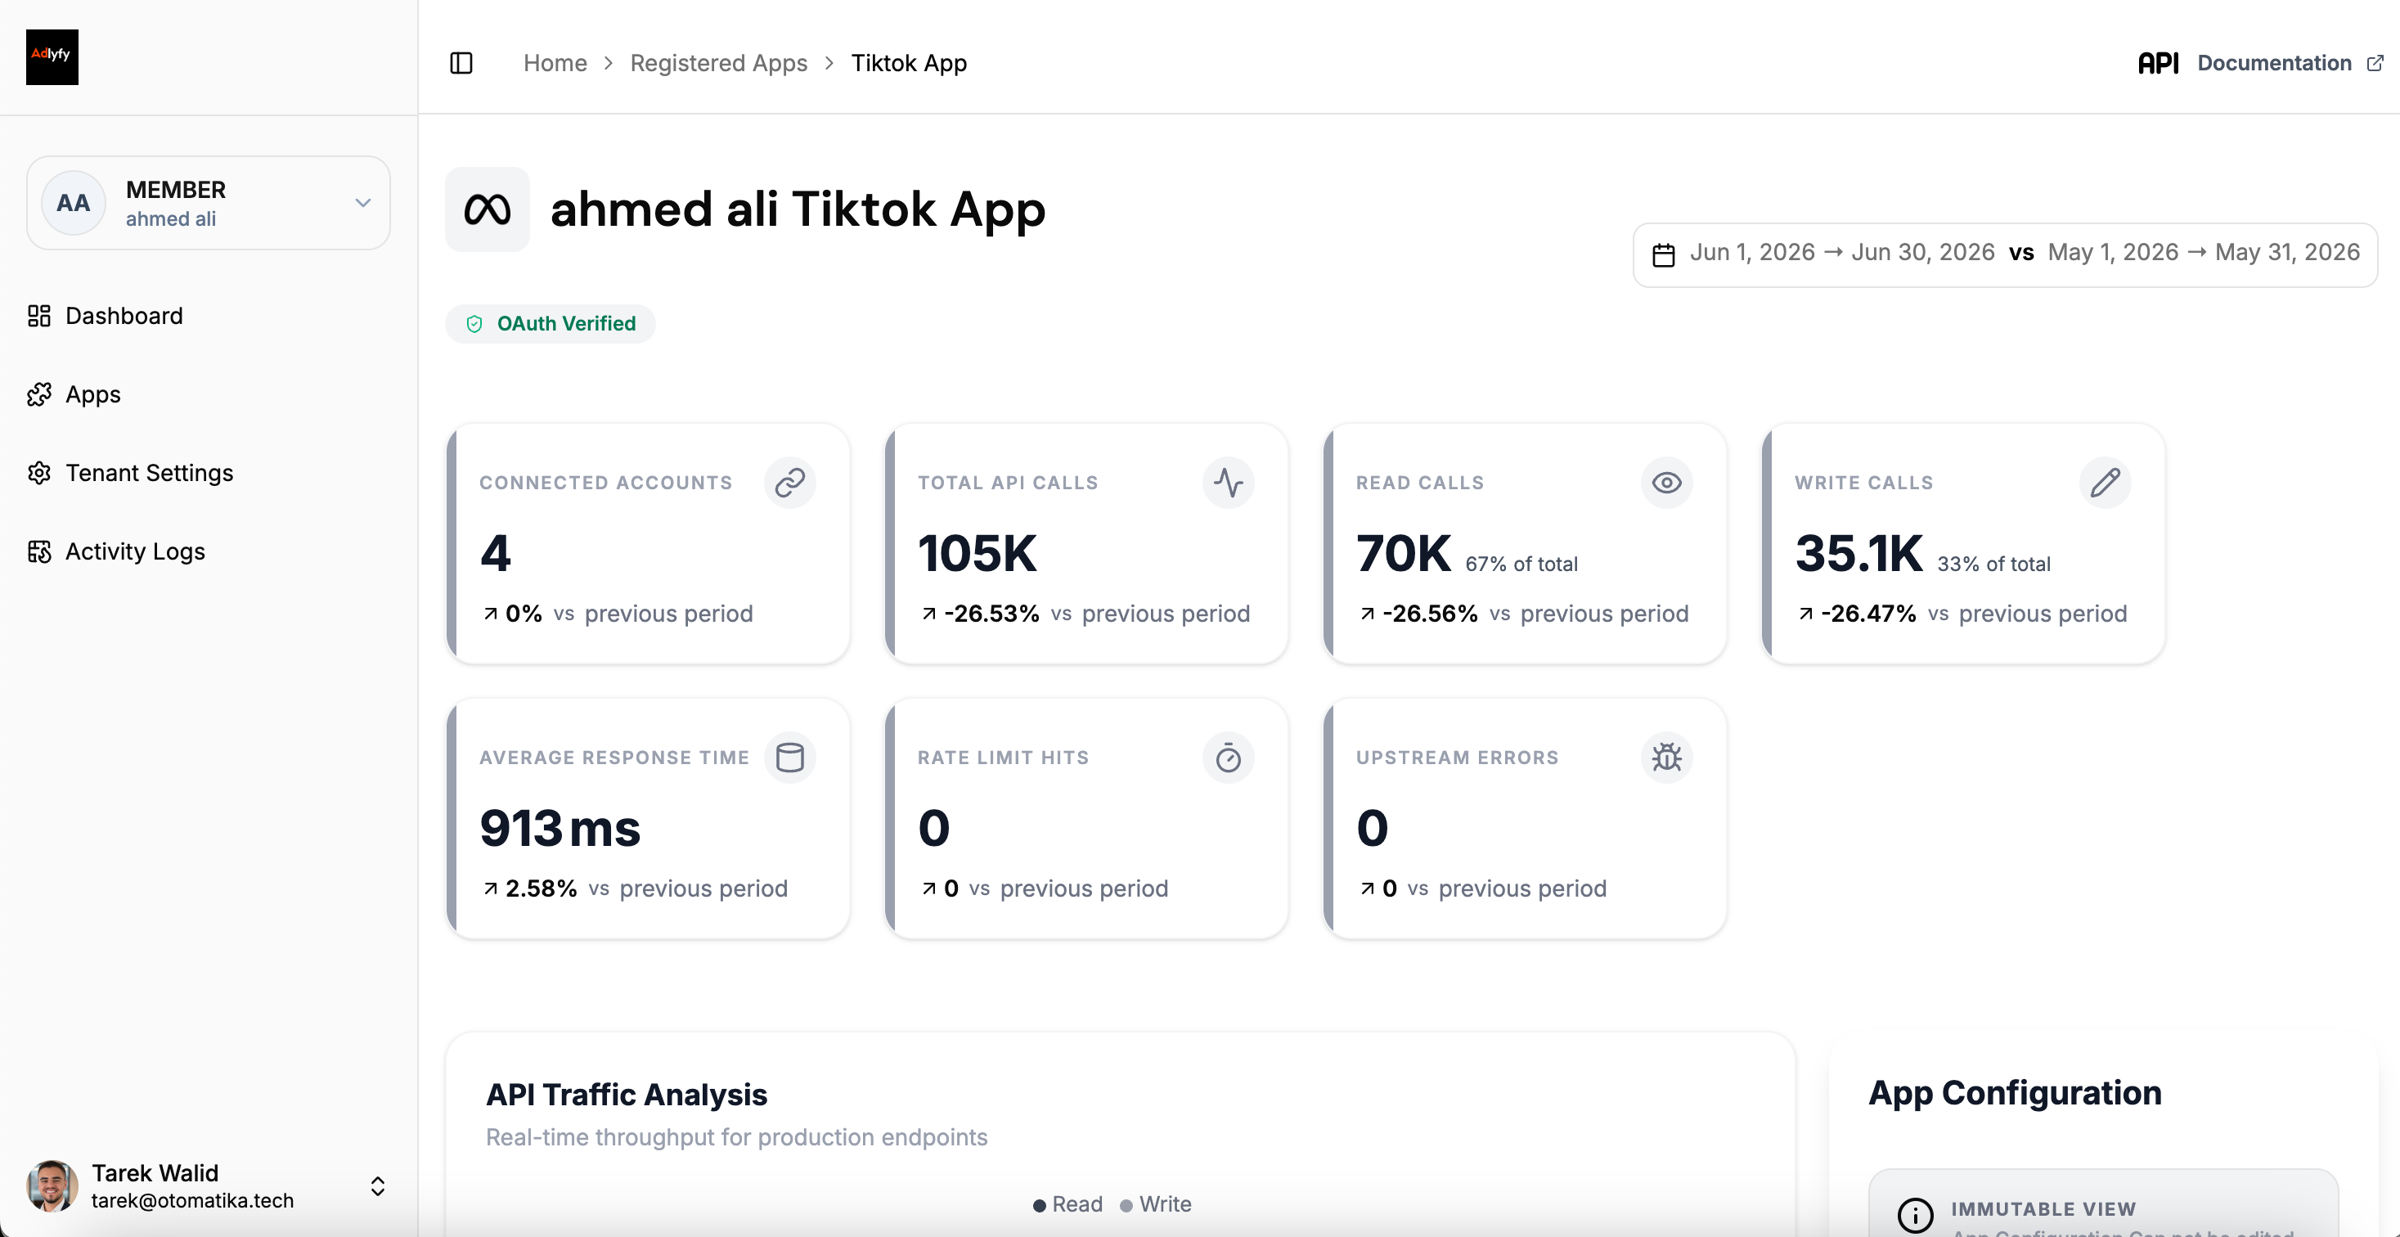
Task: Click the Apps puzzle icon
Action: (39, 395)
